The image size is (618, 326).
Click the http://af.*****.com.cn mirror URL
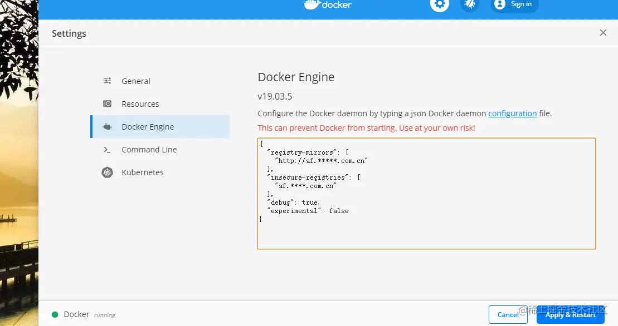click(x=321, y=160)
